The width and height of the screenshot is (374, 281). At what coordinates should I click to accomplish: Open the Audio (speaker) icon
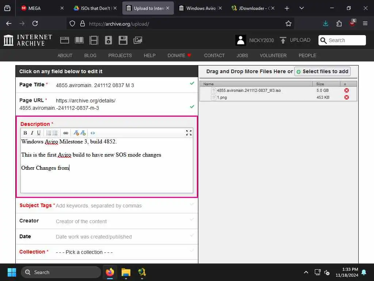coord(108,40)
